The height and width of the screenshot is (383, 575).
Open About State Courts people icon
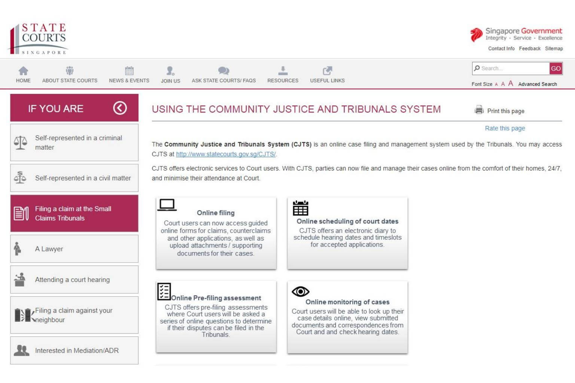(x=70, y=71)
